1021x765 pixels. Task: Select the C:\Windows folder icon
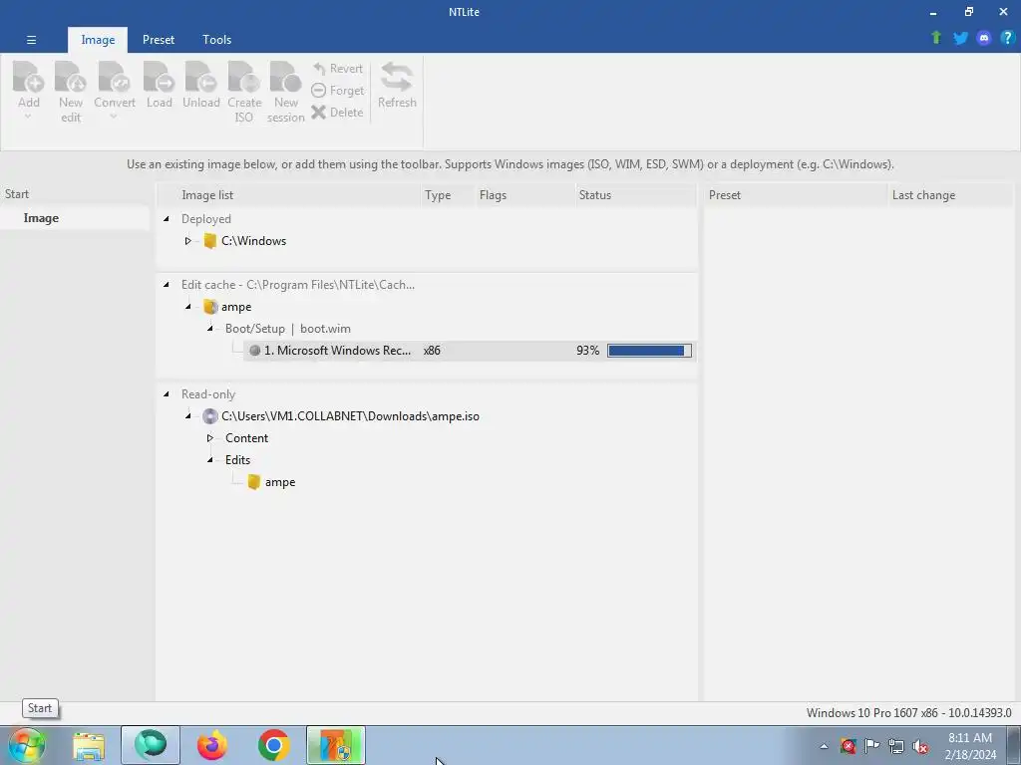[x=209, y=241]
